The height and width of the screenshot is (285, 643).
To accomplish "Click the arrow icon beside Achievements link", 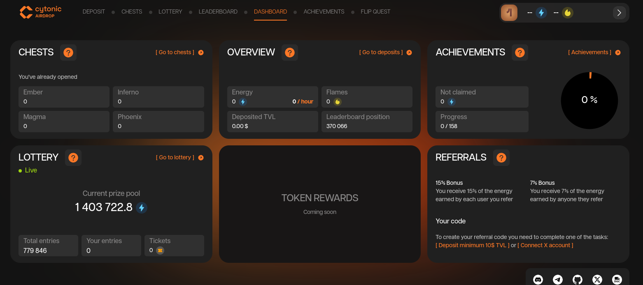I will coord(618,53).
